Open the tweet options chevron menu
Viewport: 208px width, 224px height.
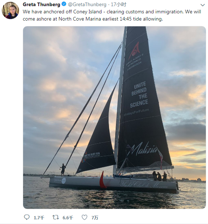click(203, 5)
